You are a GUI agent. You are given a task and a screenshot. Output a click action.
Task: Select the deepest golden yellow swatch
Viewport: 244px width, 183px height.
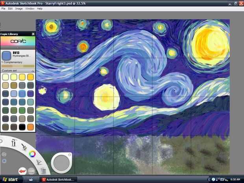click(x=31, y=77)
